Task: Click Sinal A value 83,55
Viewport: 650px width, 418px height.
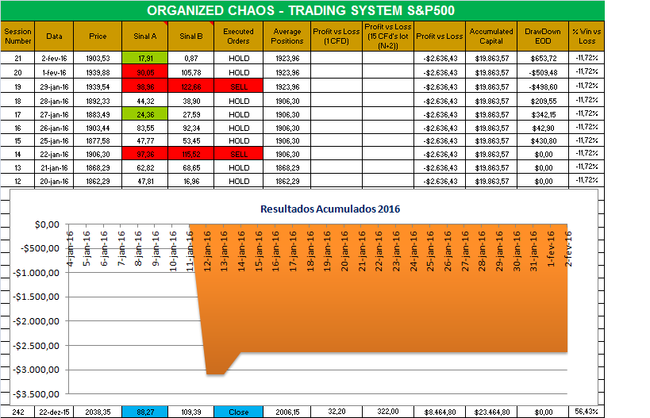Action: click(145, 128)
